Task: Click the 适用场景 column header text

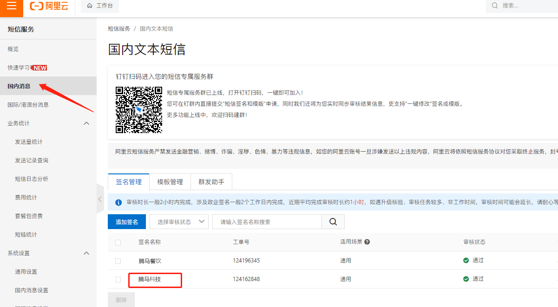Action: 351,242
